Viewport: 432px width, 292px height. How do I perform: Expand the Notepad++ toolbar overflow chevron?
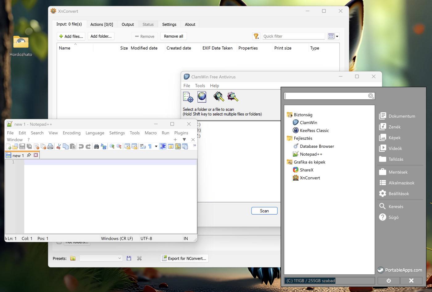[x=194, y=145]
